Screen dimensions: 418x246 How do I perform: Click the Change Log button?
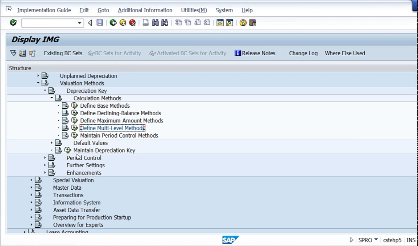[303, 53]
